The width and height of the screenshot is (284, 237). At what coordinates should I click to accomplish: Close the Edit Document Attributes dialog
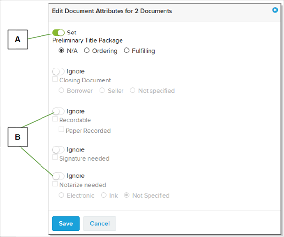(275, 10)
